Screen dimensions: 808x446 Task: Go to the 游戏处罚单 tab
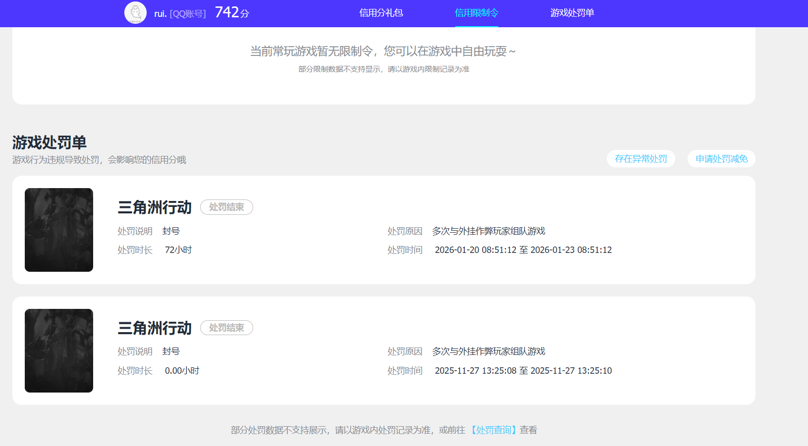pos(572,13)
